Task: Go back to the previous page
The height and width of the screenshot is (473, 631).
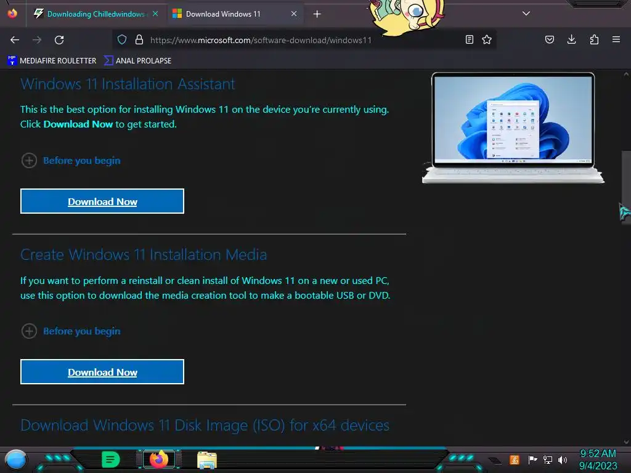Action: click(15, 40)
